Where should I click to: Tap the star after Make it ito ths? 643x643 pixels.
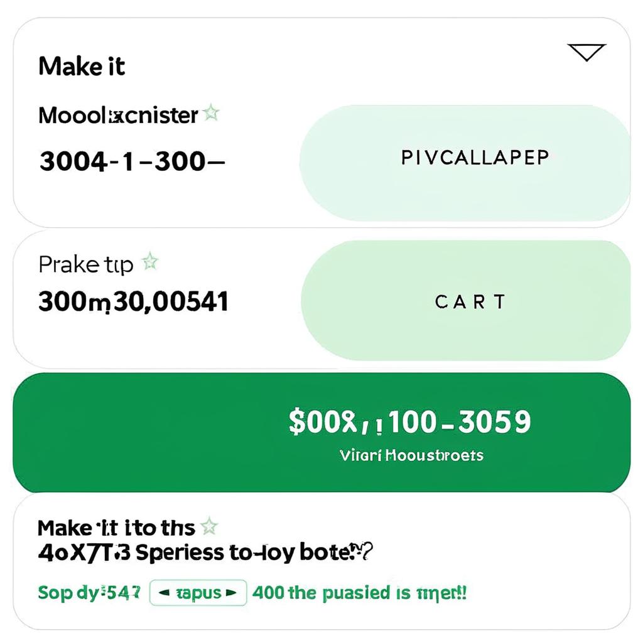209,526
